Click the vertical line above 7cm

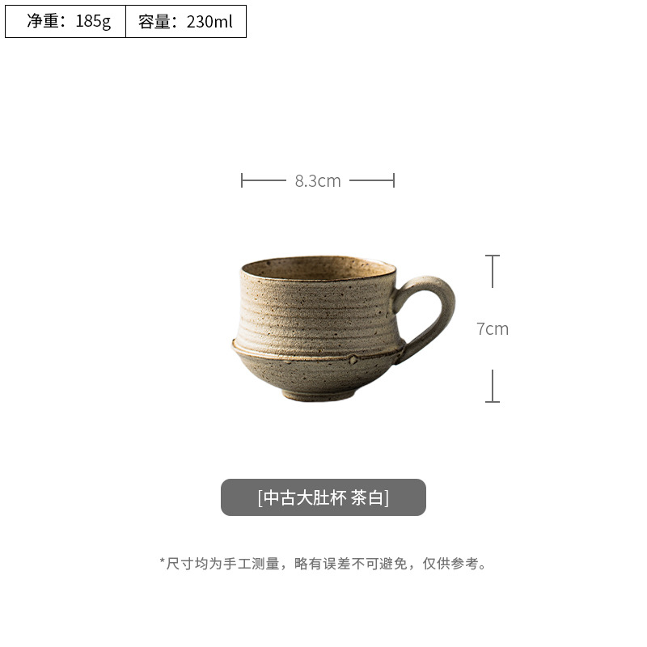[x=493, y=273]
